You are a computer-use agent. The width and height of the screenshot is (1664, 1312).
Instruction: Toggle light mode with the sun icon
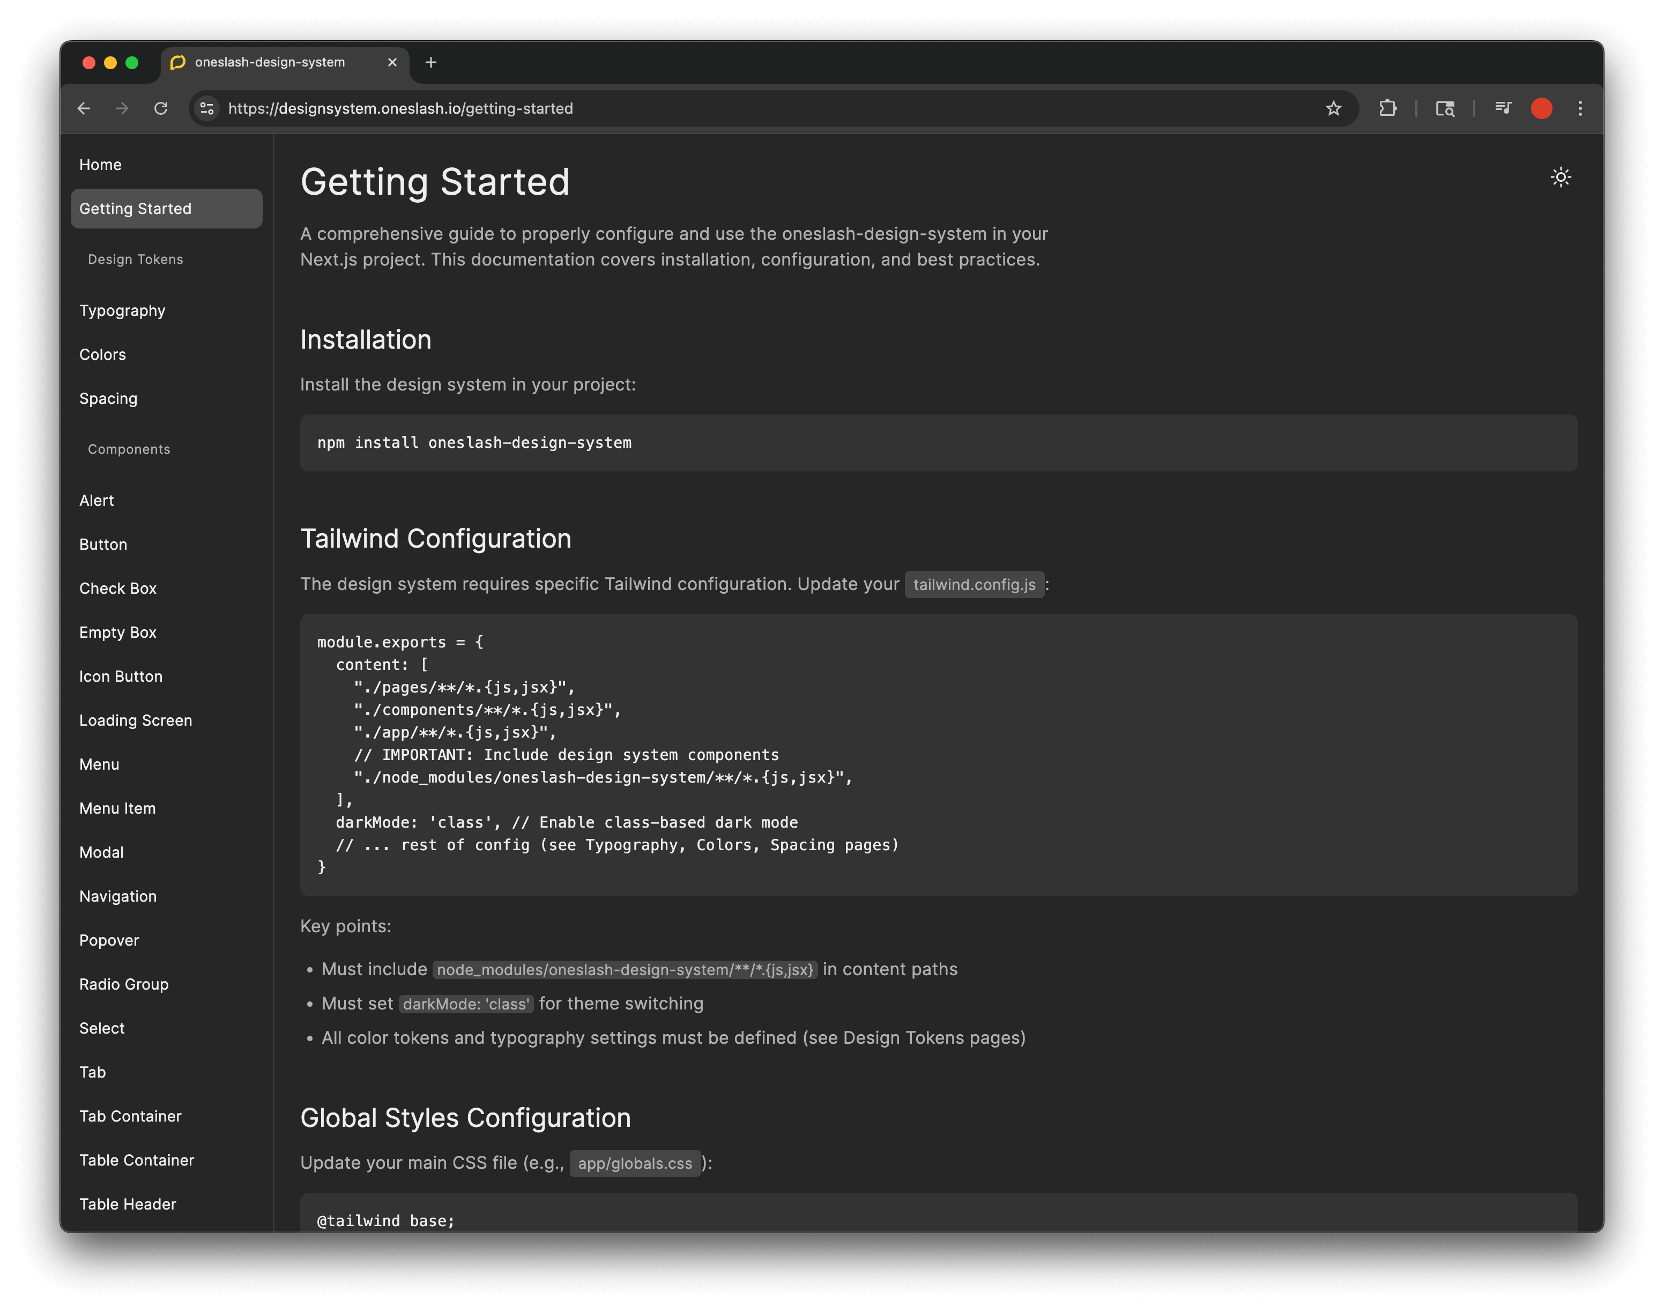pos(1561,178)
